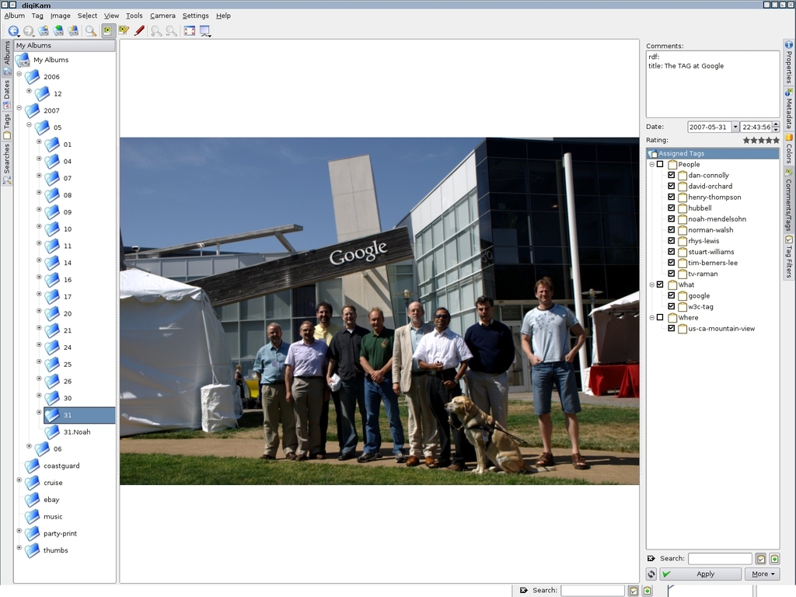796x597 pixels.
Task: Open the Properties sidebar tab
Action: pos(788,62)
